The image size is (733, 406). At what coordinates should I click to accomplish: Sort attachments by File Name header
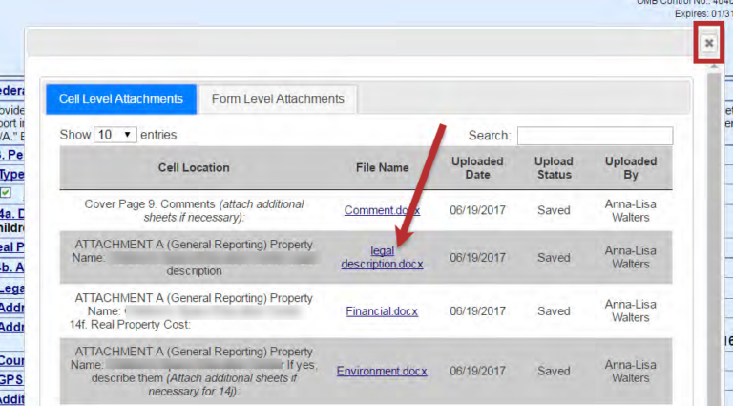382,167
